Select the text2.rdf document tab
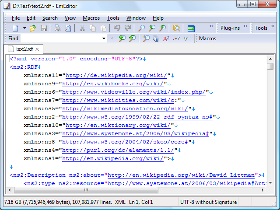280x210 pixels. tap(24, 49)
